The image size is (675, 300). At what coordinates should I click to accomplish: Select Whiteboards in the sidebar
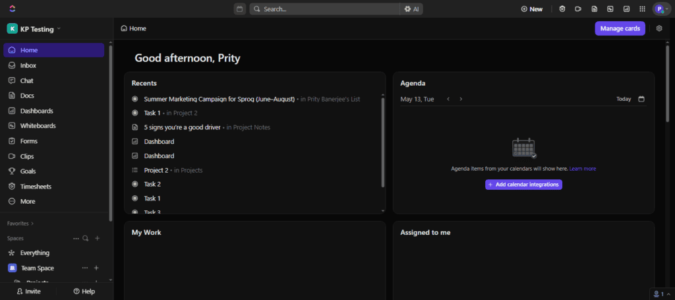(x=38, y=126)
